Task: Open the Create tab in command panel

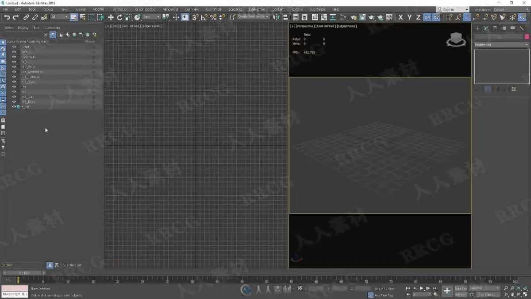Action: tap(477, 28)
